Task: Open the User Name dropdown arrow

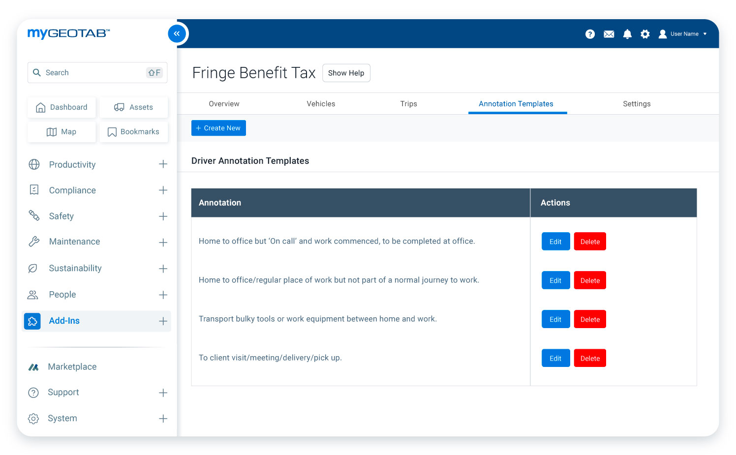Action: (705, 34)
